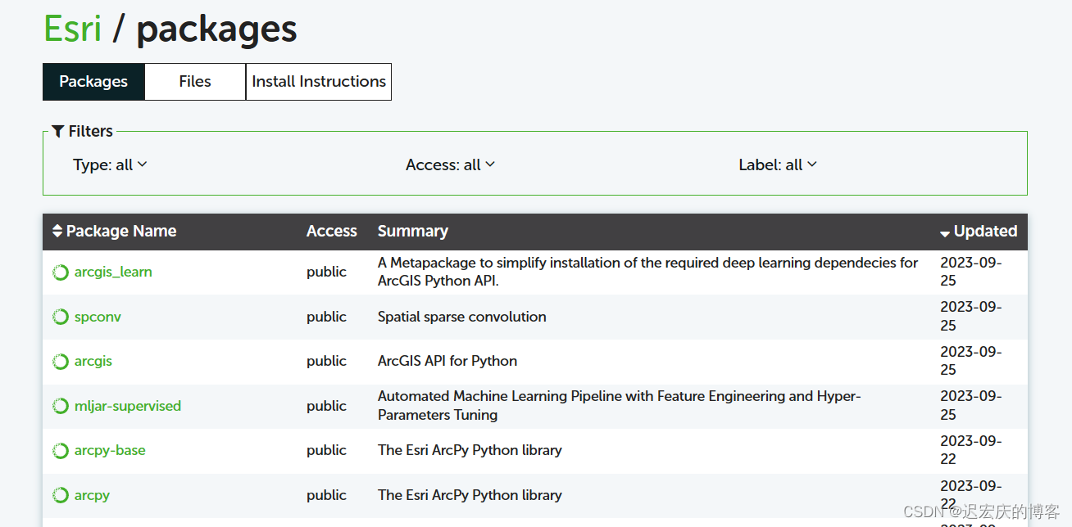Click the spconv package circle icon
1072x527 pixels.
coord(61,317)
